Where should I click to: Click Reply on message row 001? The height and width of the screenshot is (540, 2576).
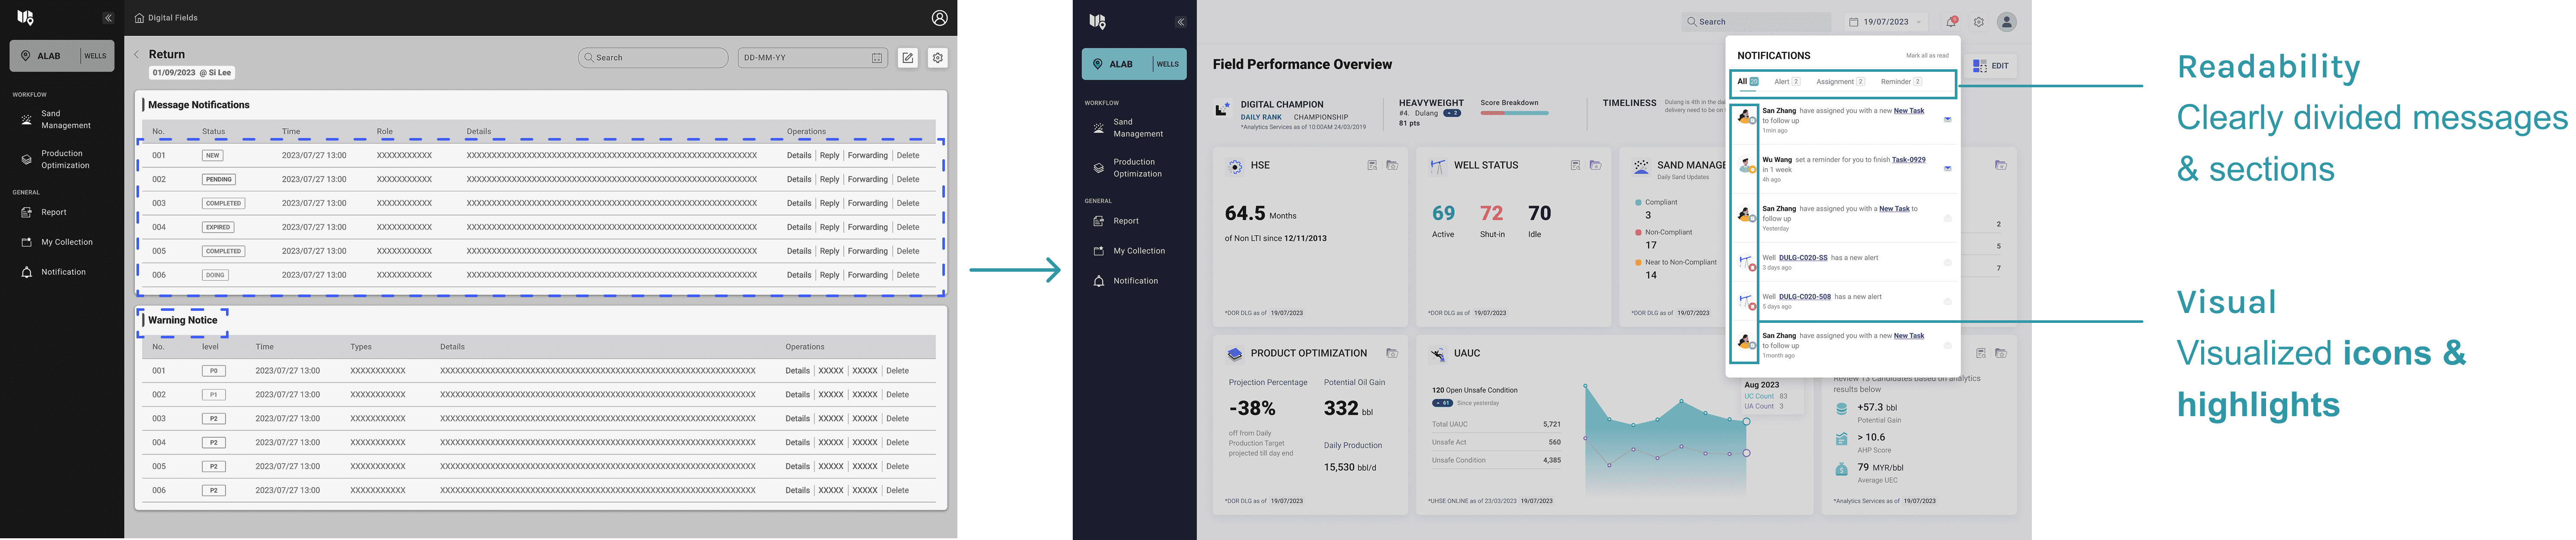pyautogui.click(x=829, y=156)
